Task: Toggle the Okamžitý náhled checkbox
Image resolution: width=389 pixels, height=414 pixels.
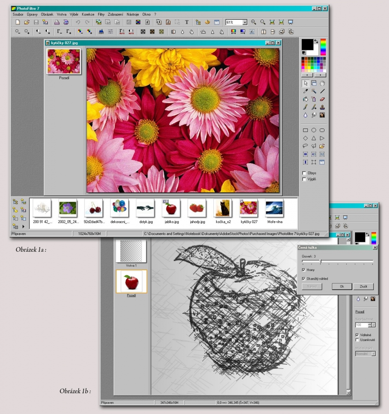Action: pos(303,279)
